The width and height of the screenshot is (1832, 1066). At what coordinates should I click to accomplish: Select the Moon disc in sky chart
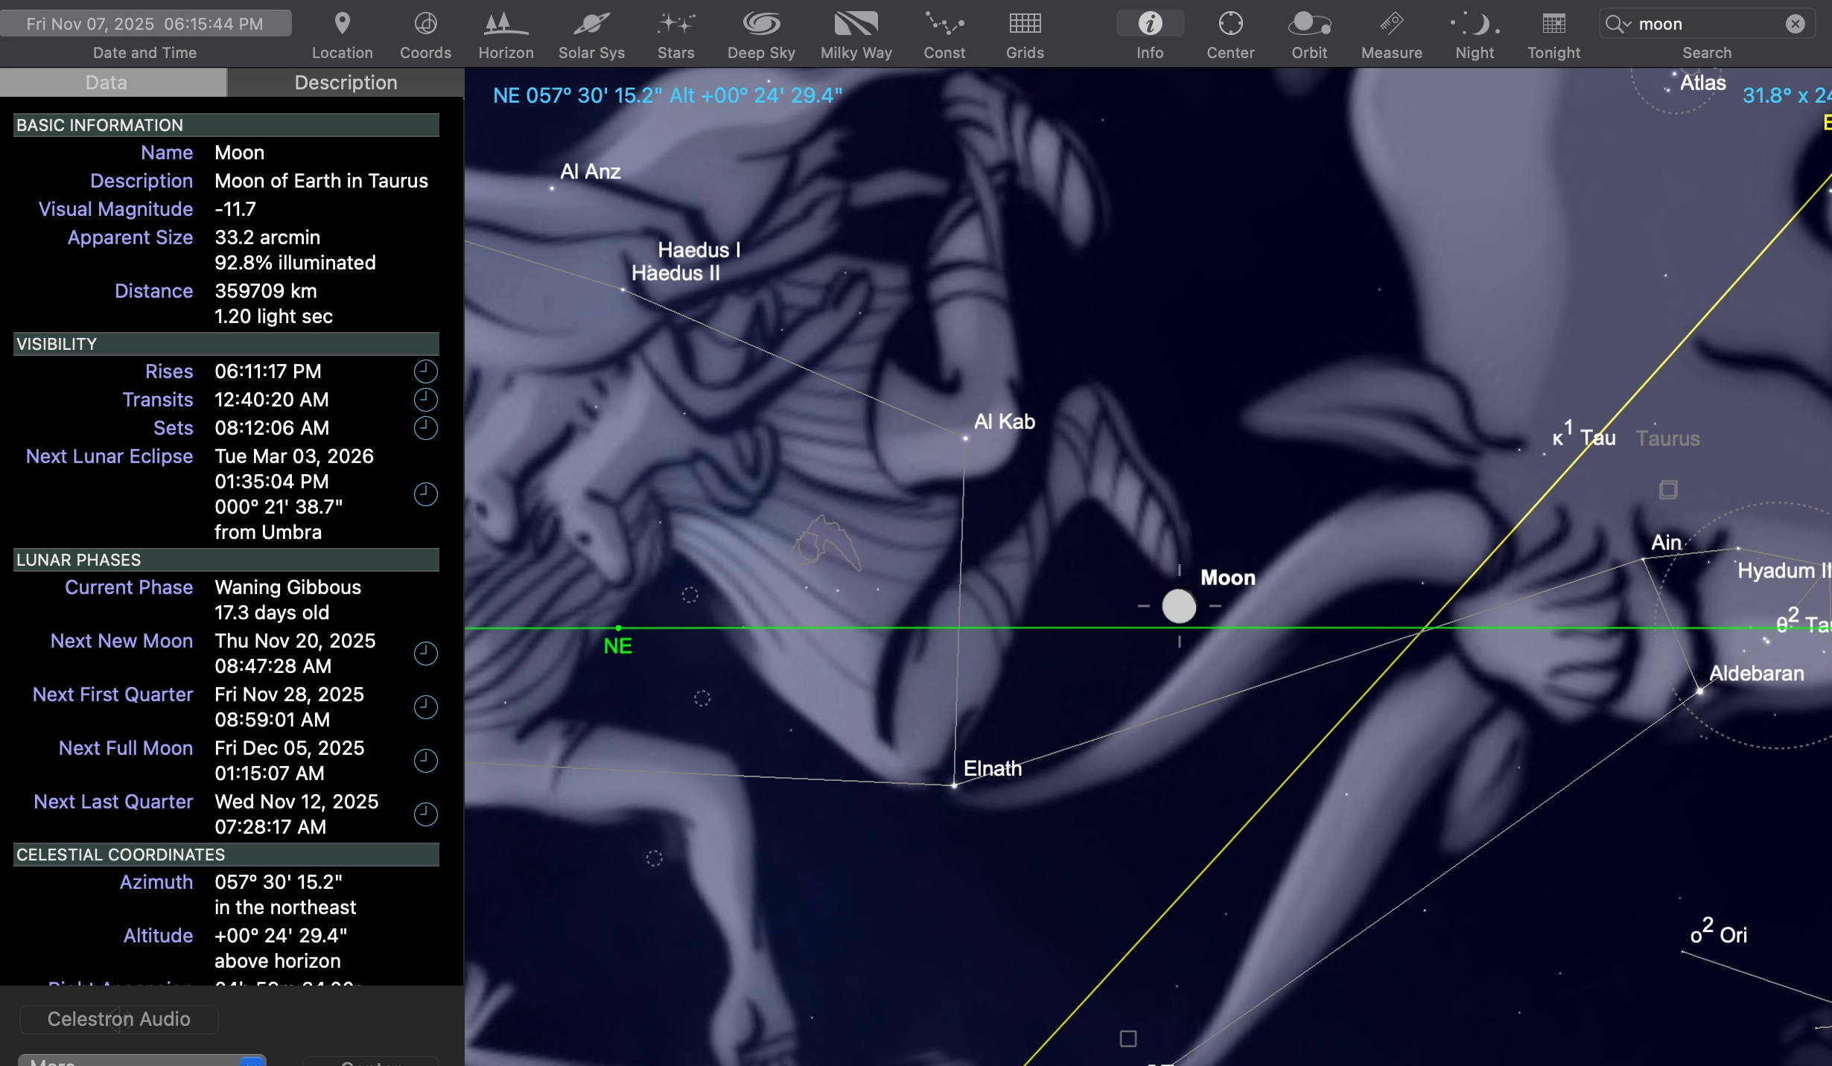click(x=1179, y=606)
